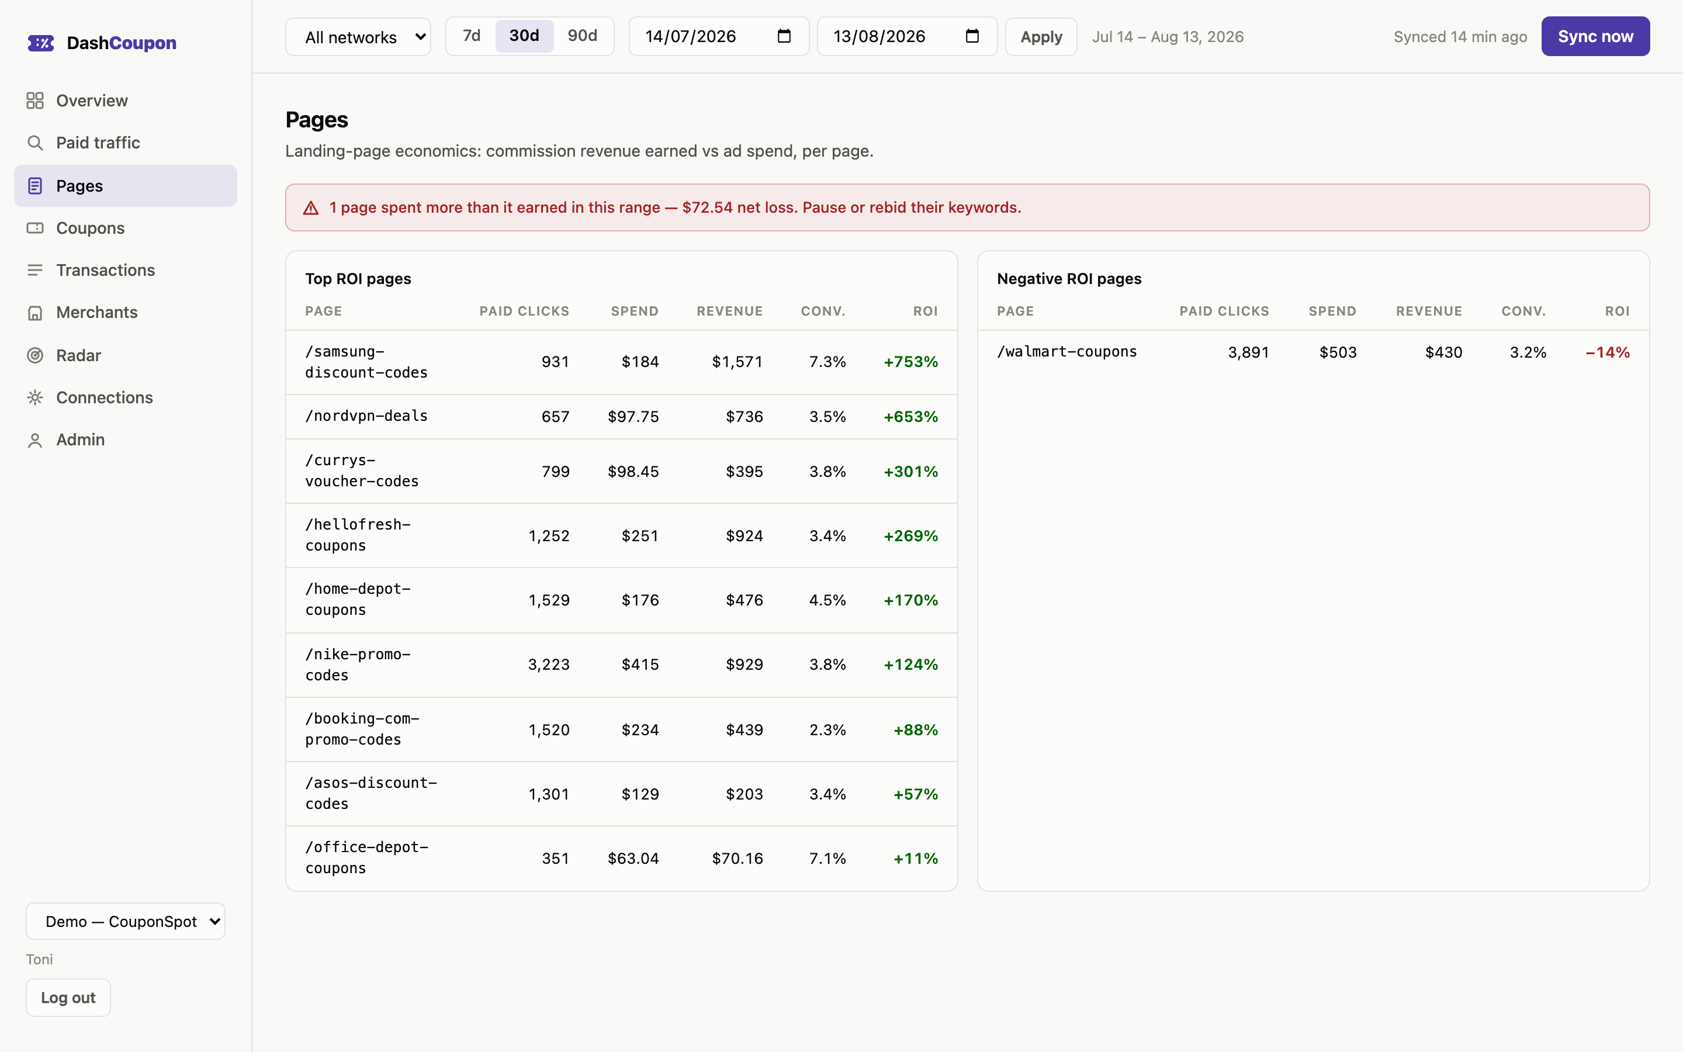
Task: Click the start date field 14/07/2026
Action: [719, 36]
